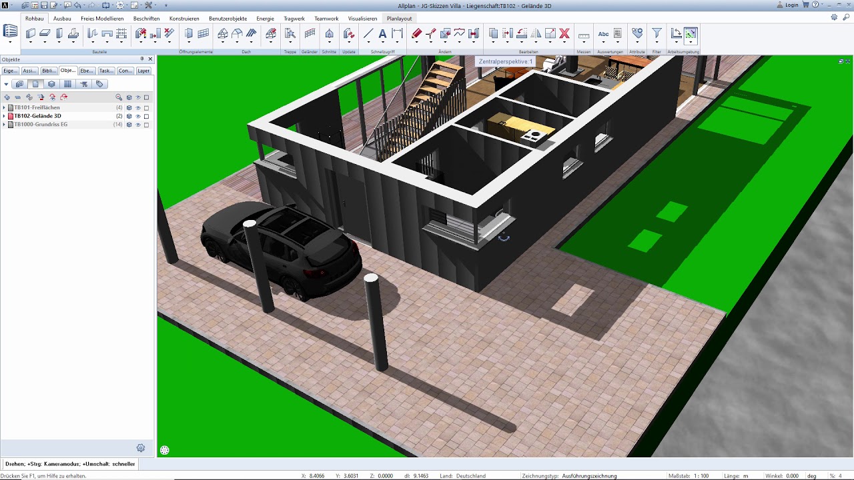Open dropdown under the large building icon
854x480 pixels.
pos(10,43)
